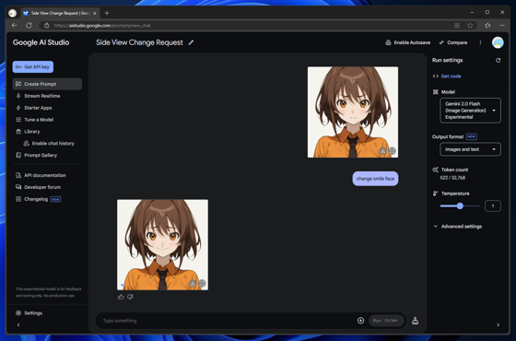This screenshot has height=341, width=516.
Task: Open Create Prompt in the sidebar
Action: click(47, 84)
